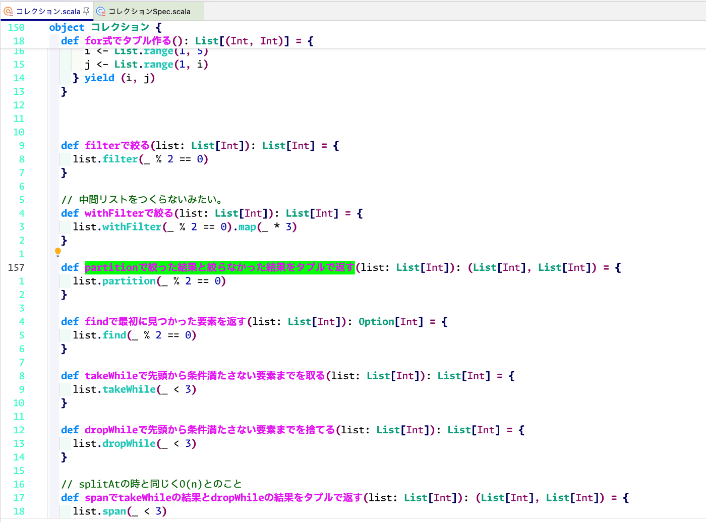
Task: Click 'list.partition(_ % 2 == 0)' call
Action: point(149,281)
